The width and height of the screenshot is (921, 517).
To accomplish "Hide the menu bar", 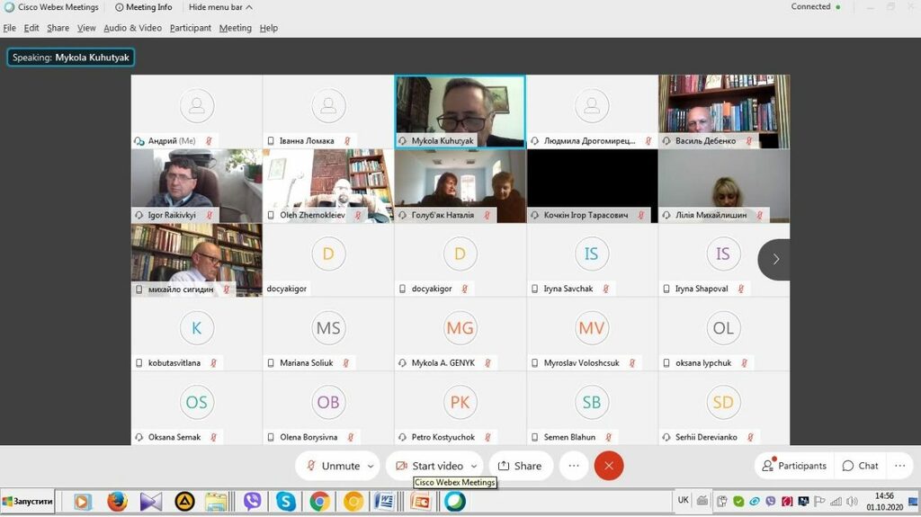I will click(x=220, y=7).
